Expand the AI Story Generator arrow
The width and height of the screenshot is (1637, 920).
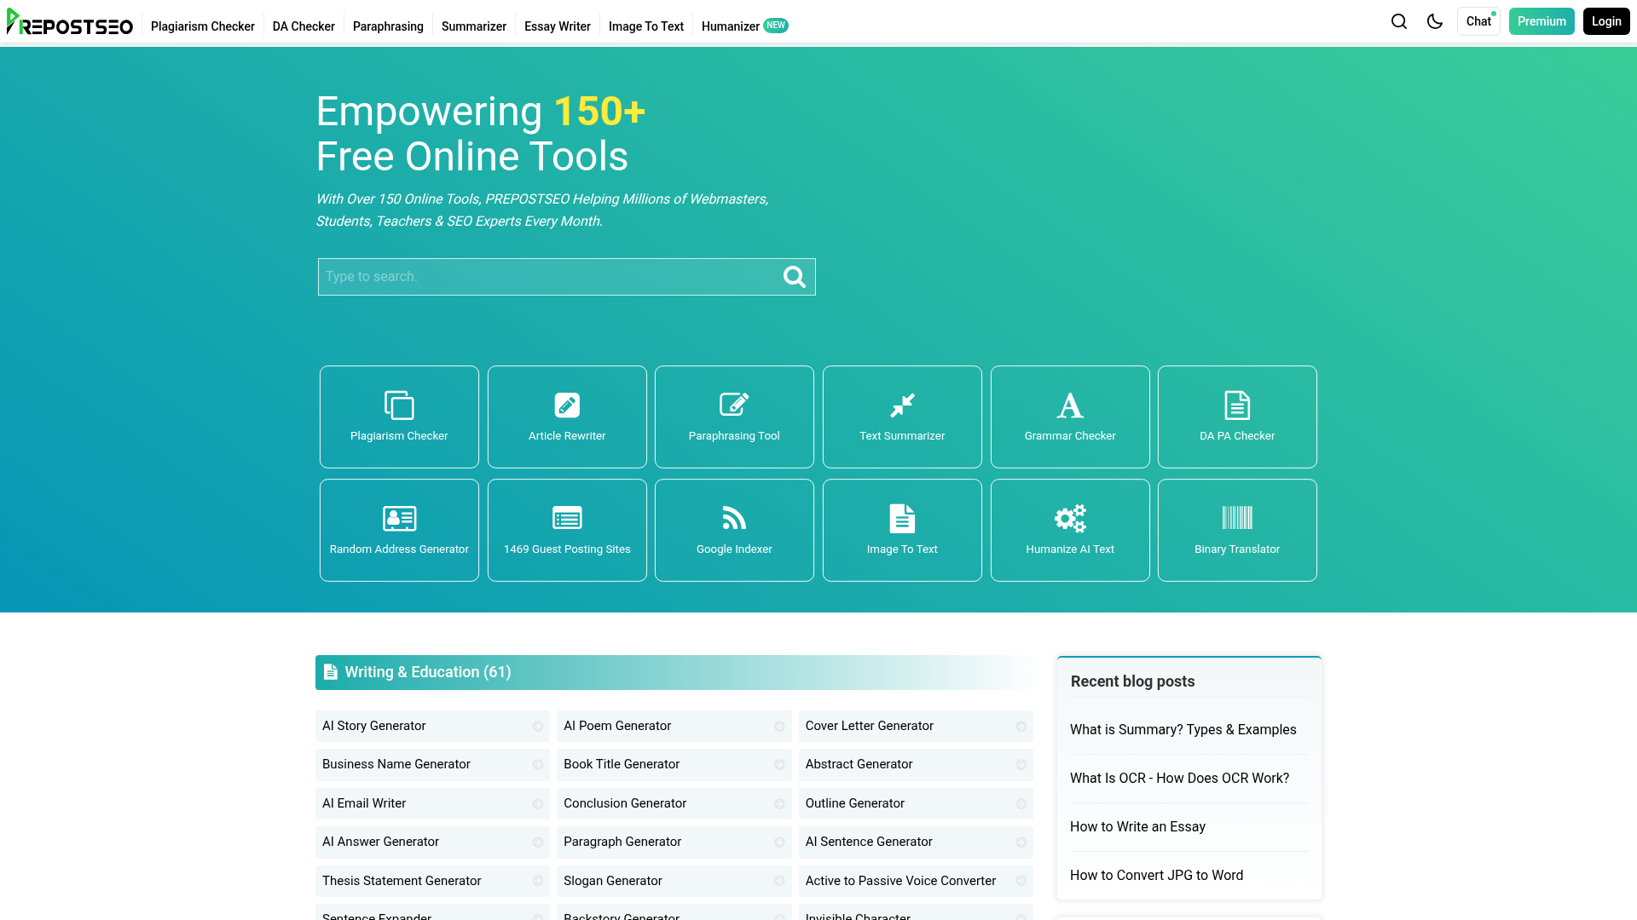tap(536, 726)
